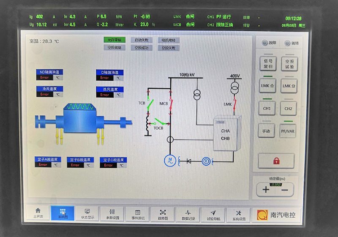Increase setpoint value with plus button

266,190
